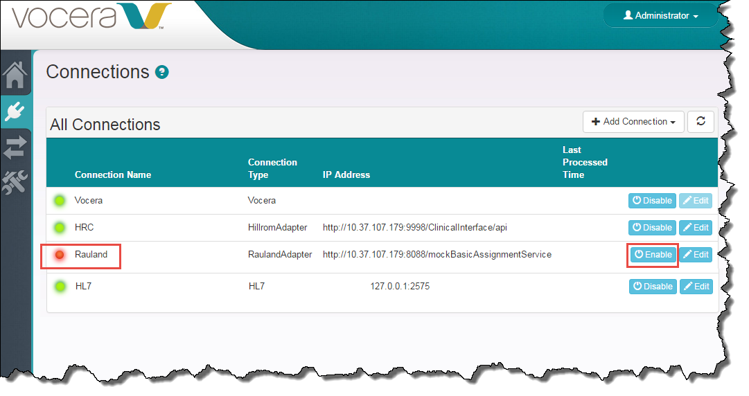
Task: Open the arrows mapping sidebar icon
Action: [x=15, y=146]
